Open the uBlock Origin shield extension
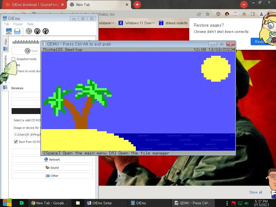This screenshot has height=207, width=276. point(218,14)
